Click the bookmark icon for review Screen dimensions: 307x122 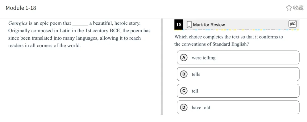(x=189, y=25)
